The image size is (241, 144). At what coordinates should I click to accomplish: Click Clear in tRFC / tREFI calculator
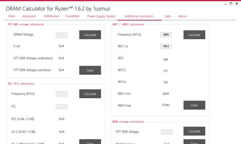pyautogui.click(x=194, y=105)
